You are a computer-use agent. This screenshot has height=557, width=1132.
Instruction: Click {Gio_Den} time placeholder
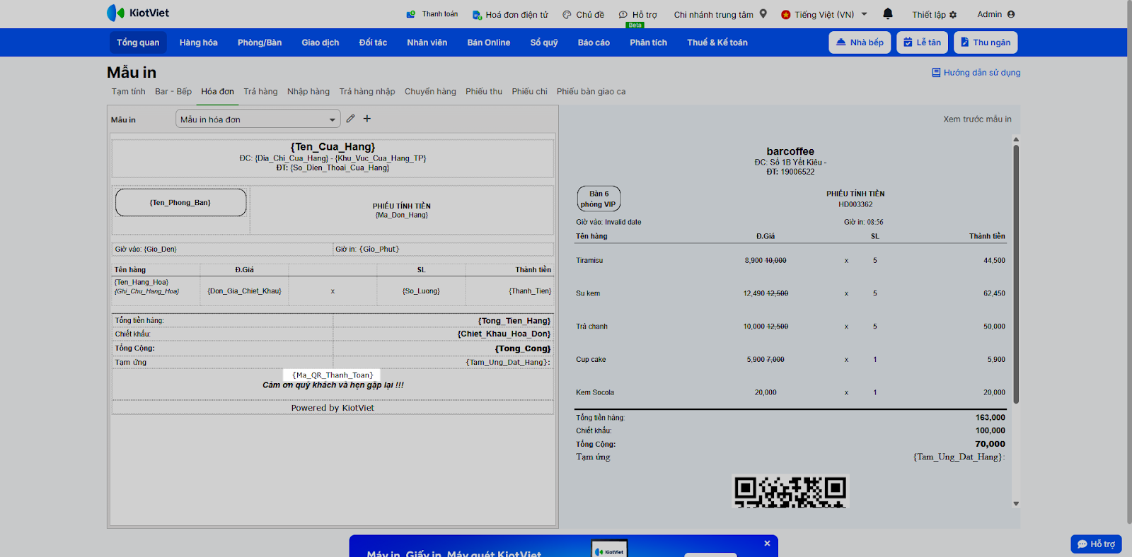click(x=160, y=249)
